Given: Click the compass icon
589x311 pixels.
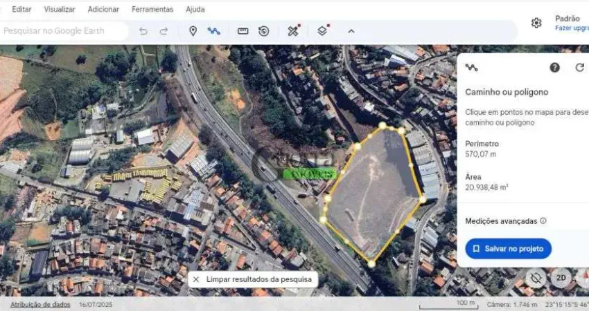Looking at the screenshot, I should point(583,278).
